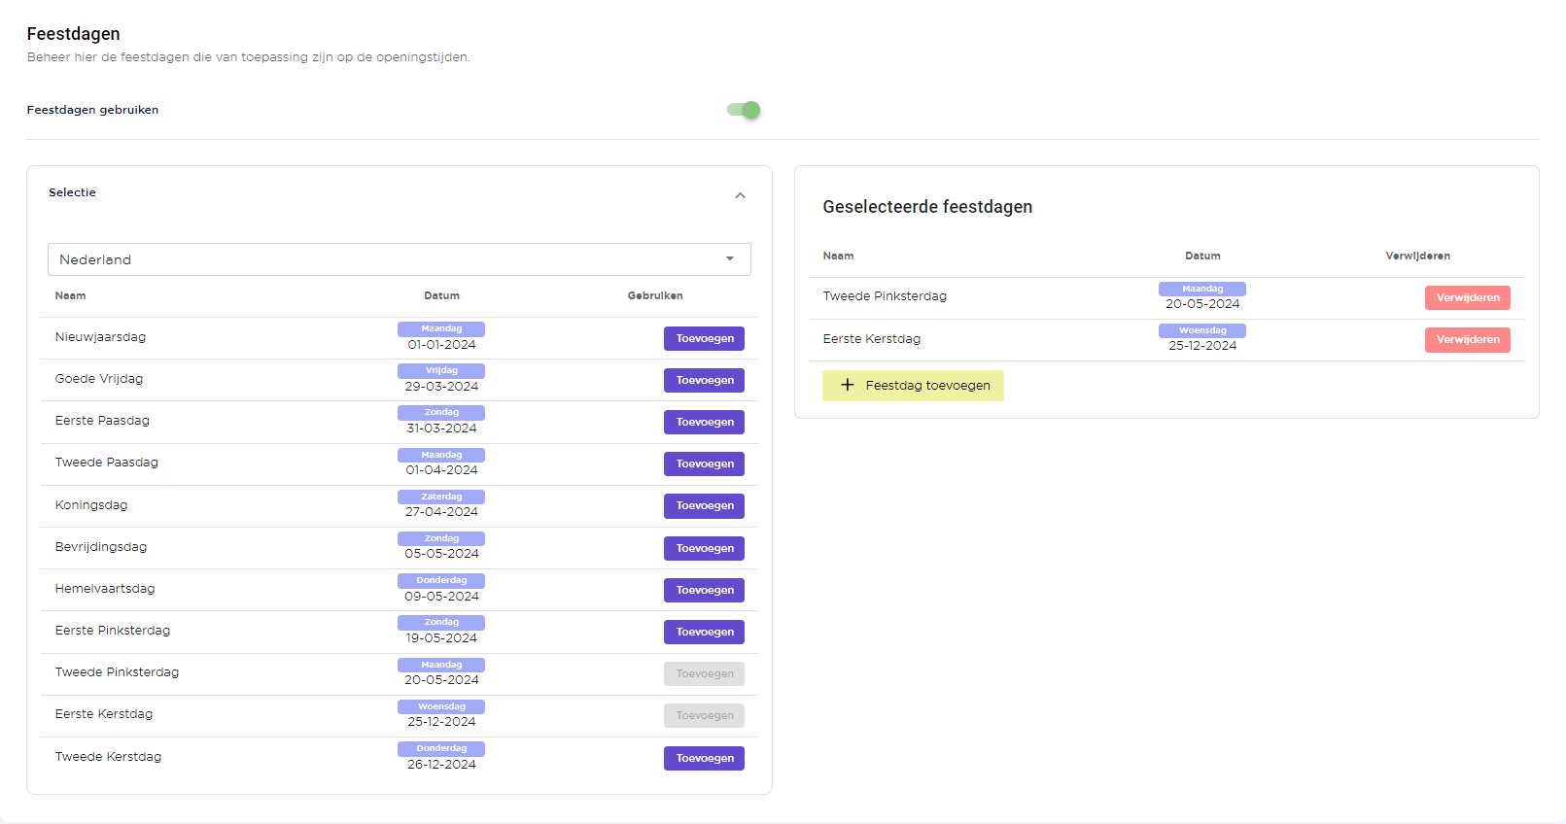Click the Bevrijdingsdag name in list
The height and width of the screenshot is (824, 1566).
pos(101,547)
